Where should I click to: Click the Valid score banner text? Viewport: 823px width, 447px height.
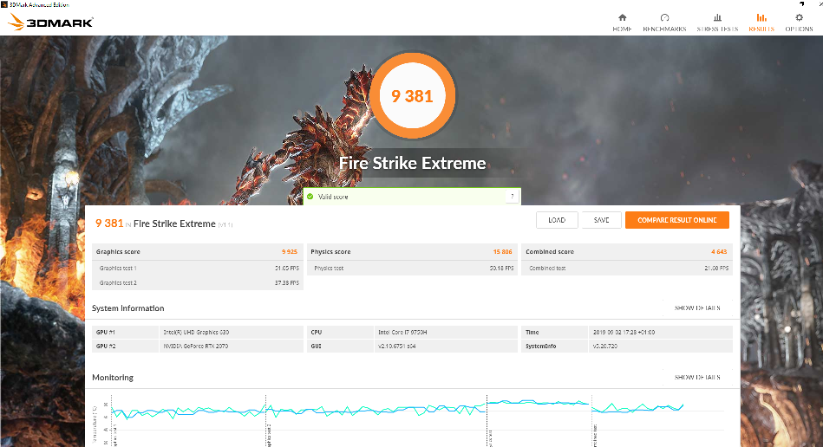coord(333,197)
